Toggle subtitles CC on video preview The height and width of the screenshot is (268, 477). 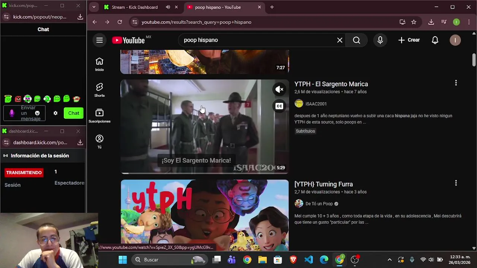279,106
